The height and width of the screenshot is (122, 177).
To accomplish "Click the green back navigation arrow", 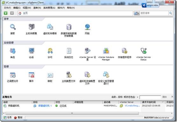I will point(6,13).
